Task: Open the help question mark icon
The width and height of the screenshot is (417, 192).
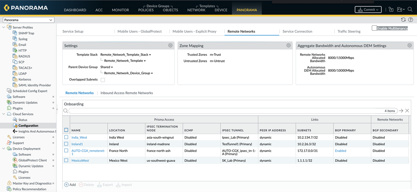Action: (x=411, y=20)
